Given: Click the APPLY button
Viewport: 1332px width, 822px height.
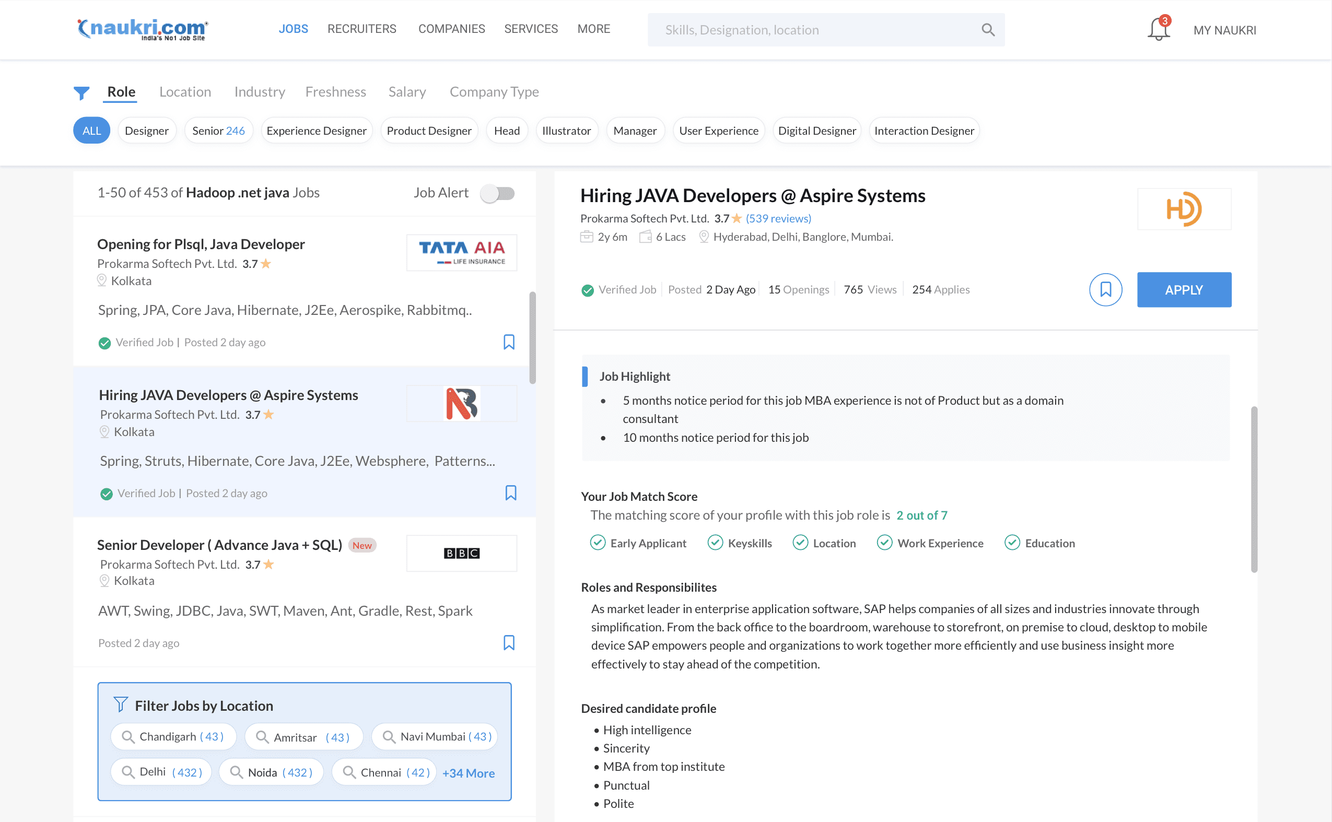Looking at the screenshot, I should [1183, 290].
